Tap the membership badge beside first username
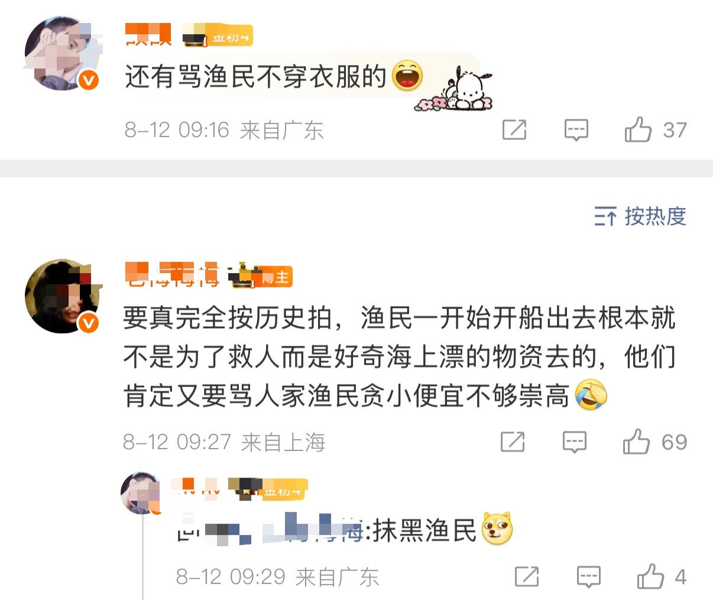Image resolution: width=713 pixels, height=600 pixels. tap(218, 35)
